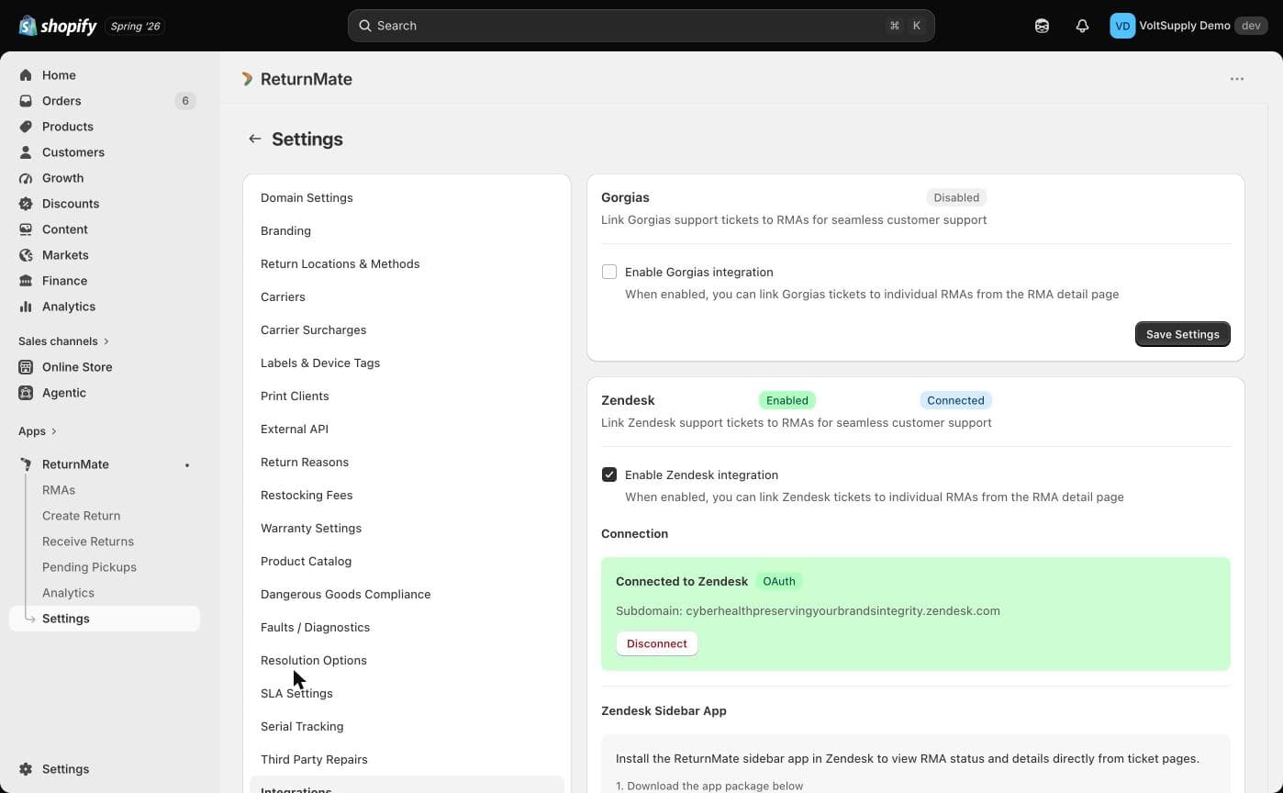Open Carriers settings

coord(283,296)
